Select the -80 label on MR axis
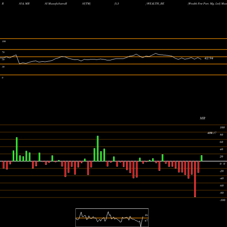227x227 pixels. (x=222, y=193)
